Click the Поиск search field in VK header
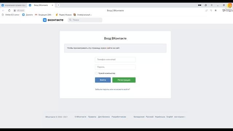This screenshot has width=233, height=131. pos(85,20)
